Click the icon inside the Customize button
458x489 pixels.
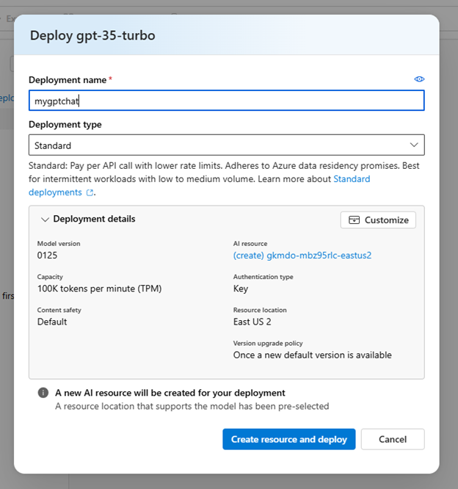(x=355, y=220)
